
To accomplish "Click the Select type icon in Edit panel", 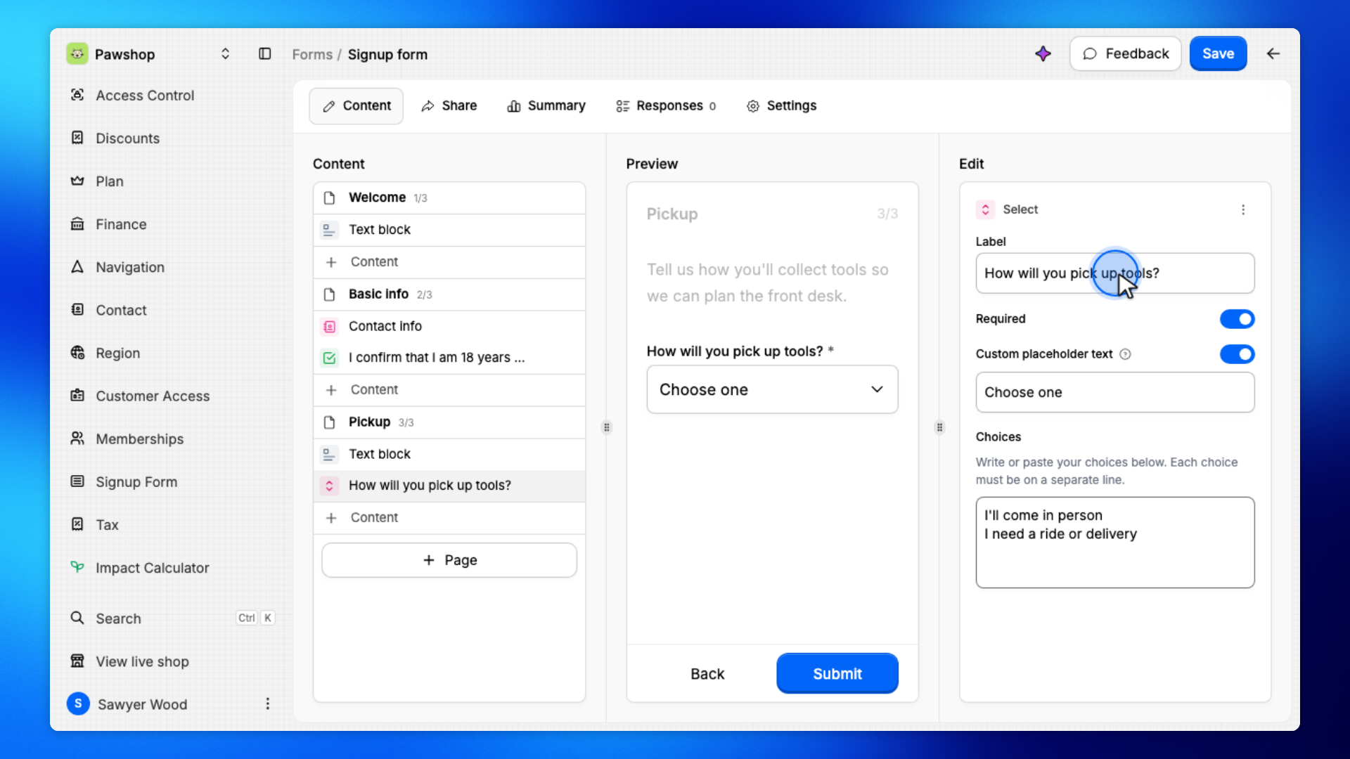I will 985,209.
